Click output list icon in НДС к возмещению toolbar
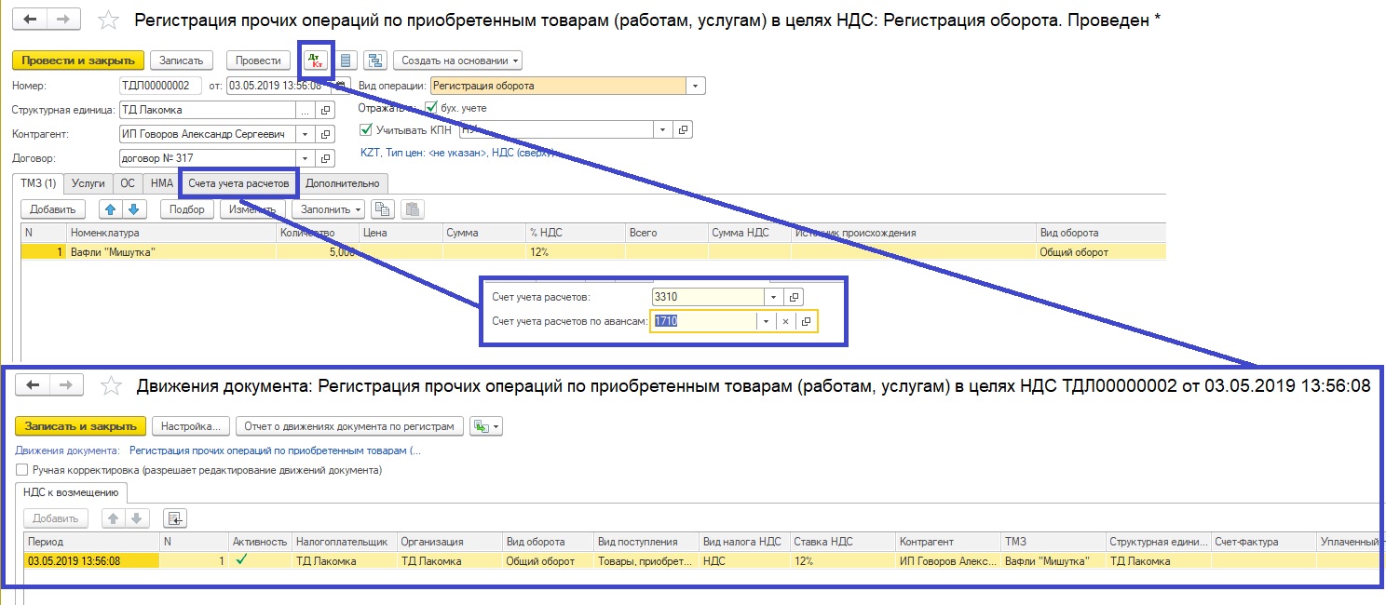The width and height of the screenshot is (1386, 605). tap(175, 518)
